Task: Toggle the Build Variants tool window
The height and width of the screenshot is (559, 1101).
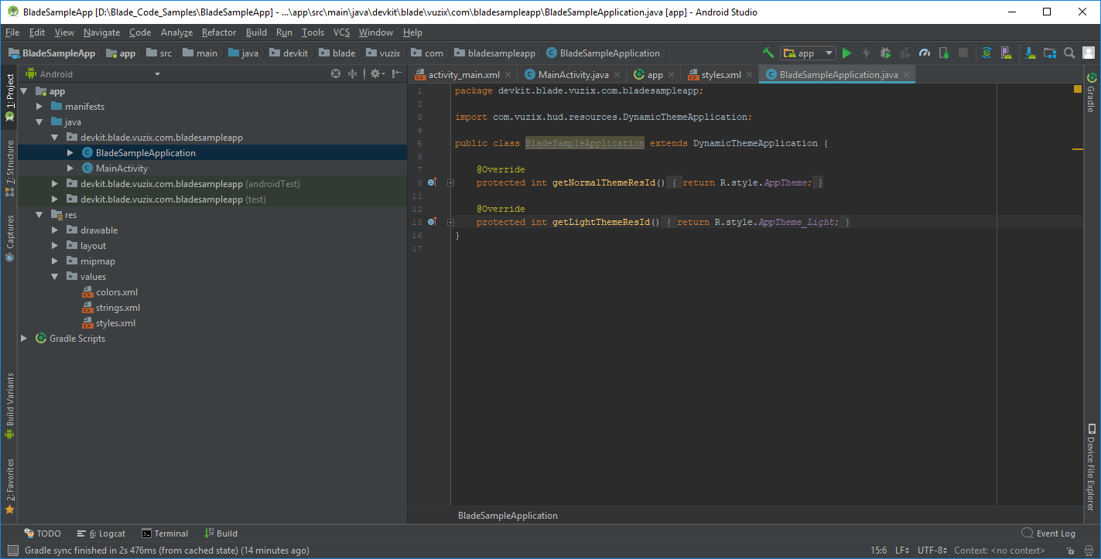Action: [9, 405]
